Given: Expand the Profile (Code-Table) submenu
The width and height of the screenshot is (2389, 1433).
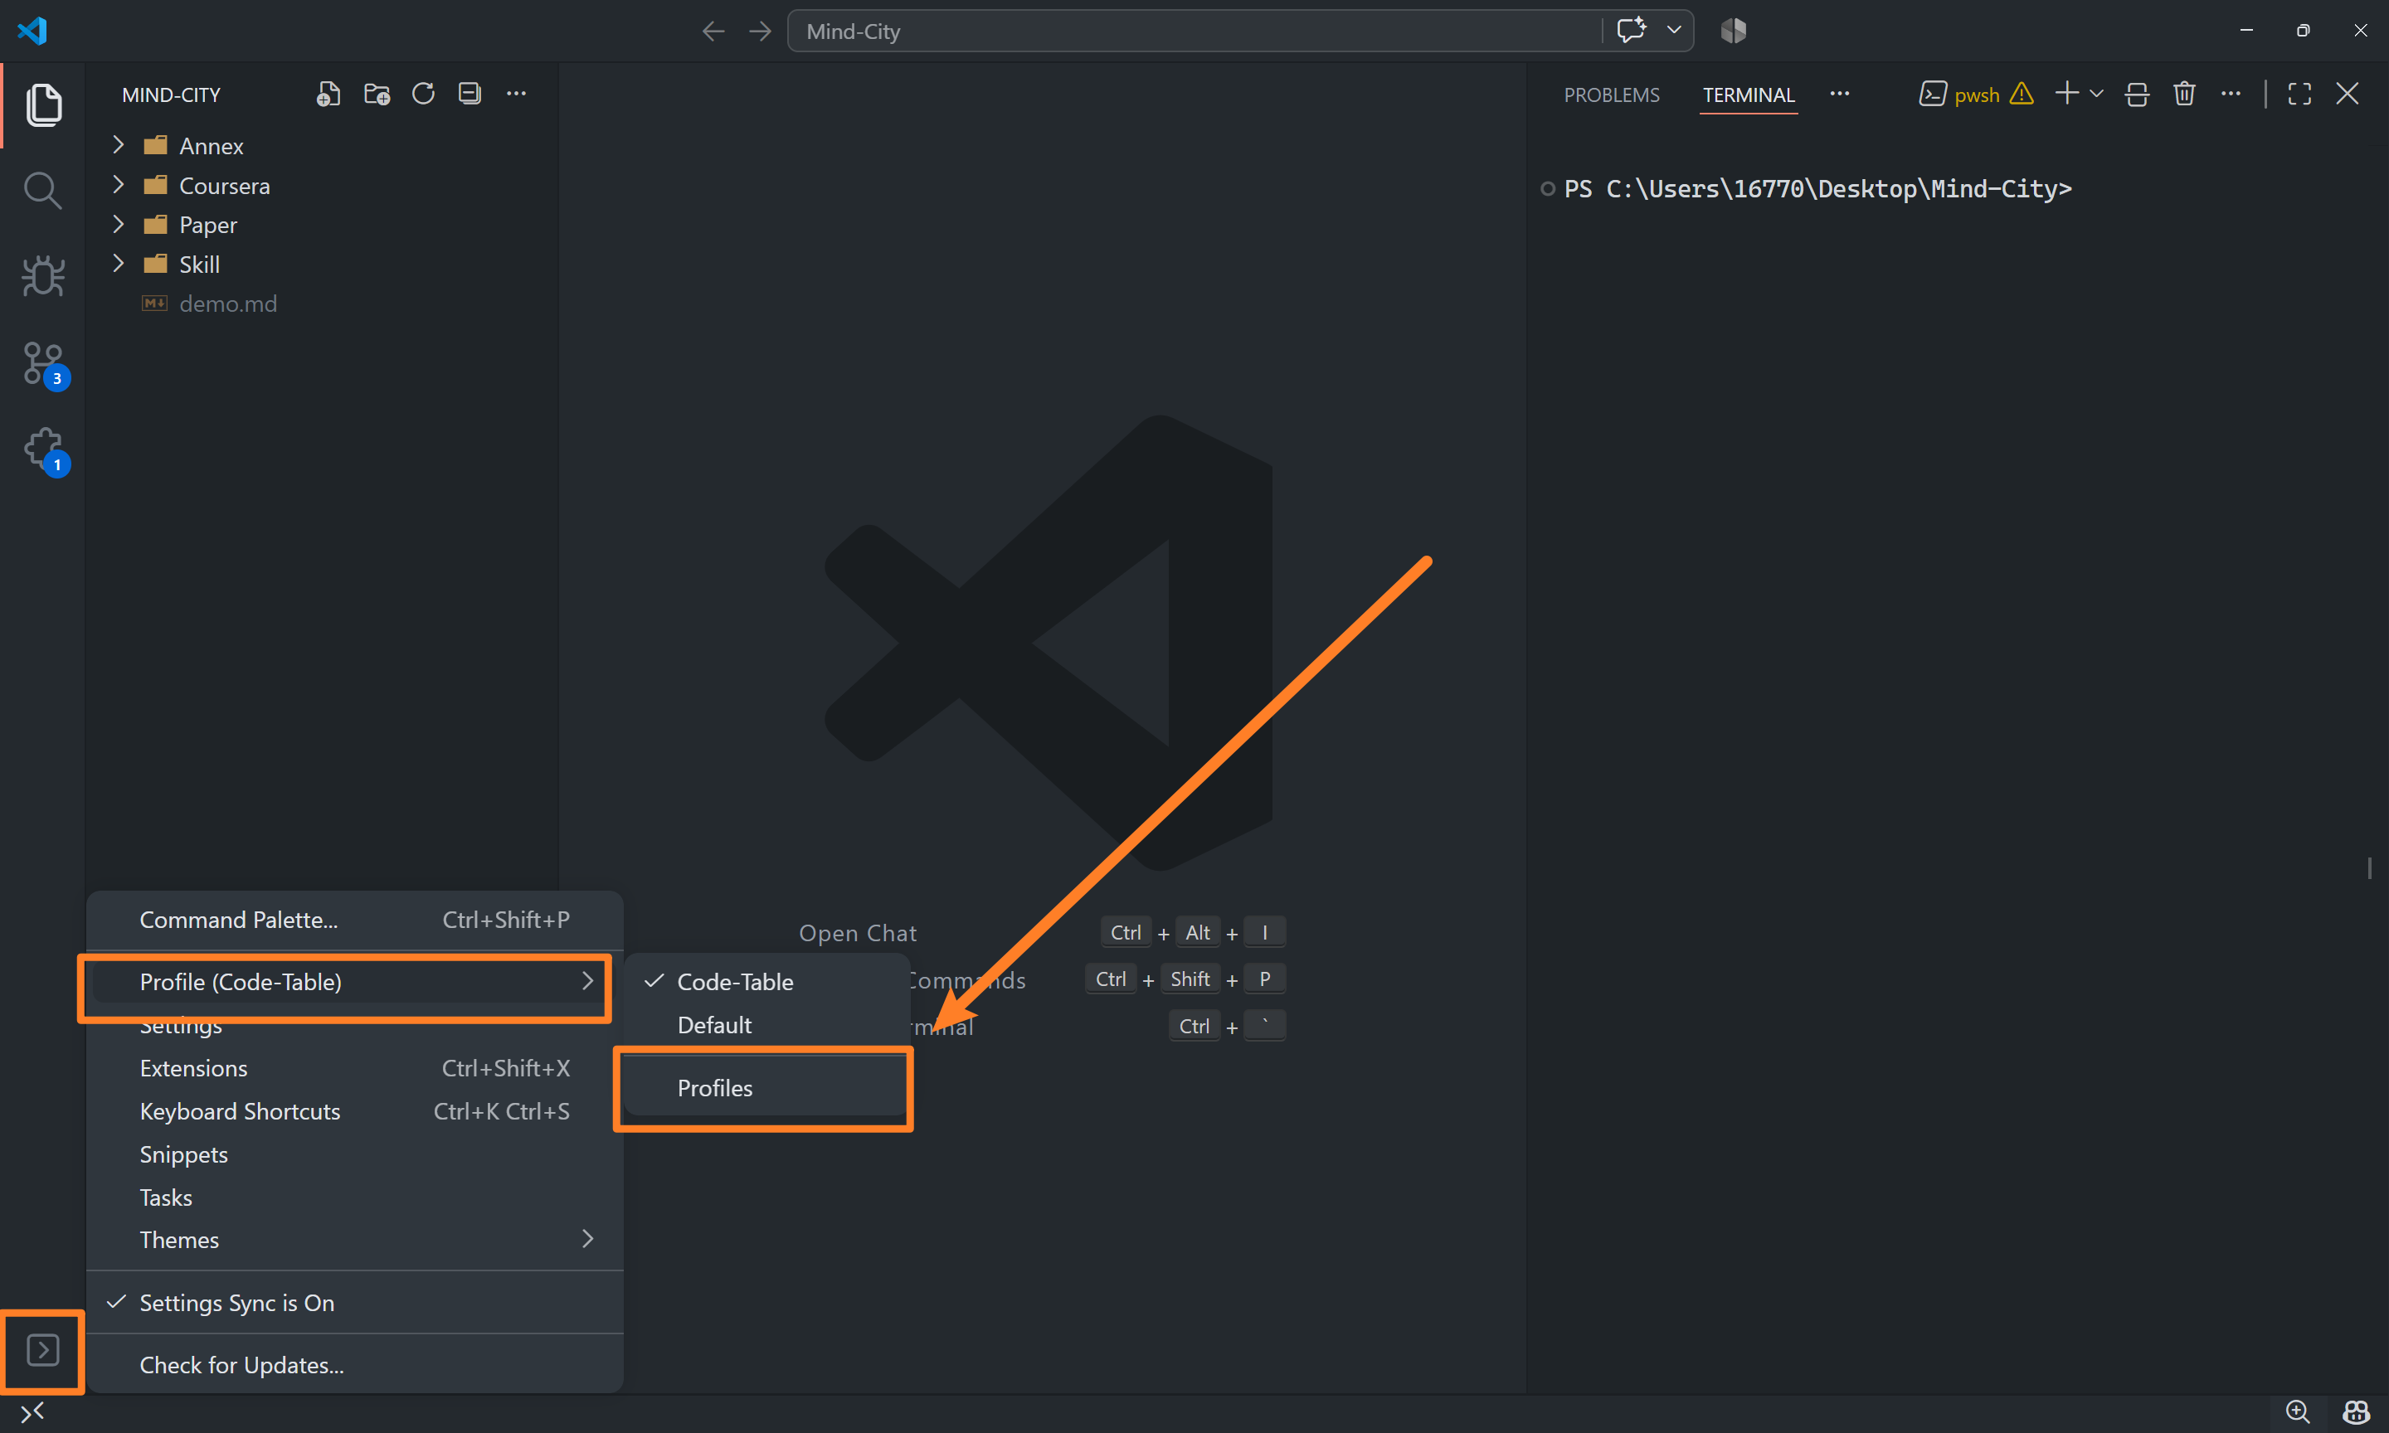Looking at the screenshot, I should click(x=354, y=982).
